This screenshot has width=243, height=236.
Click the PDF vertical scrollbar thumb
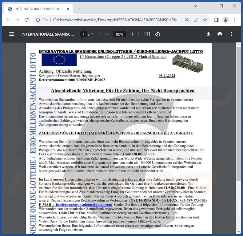(x=239, y=114)
